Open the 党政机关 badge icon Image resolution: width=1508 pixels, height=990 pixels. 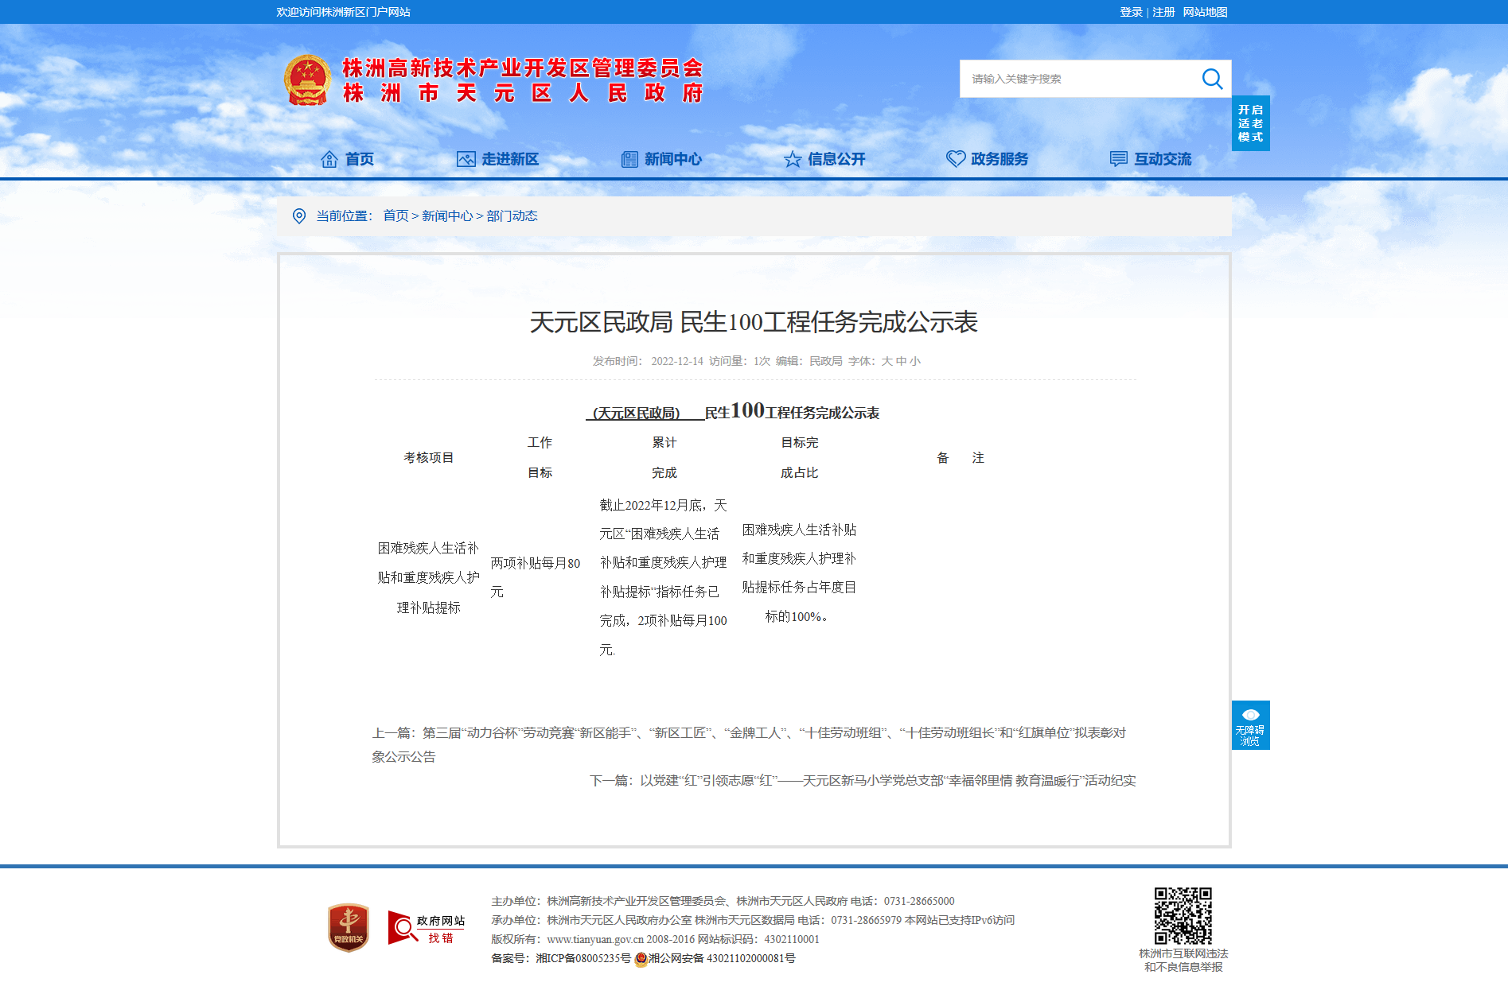coord(349,927)
